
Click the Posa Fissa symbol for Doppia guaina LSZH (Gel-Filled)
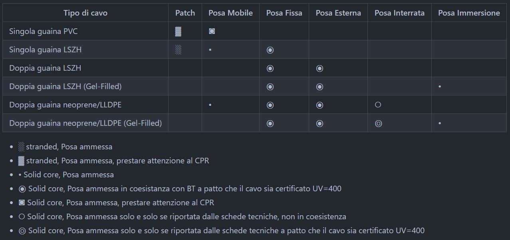tap(270, 87)
